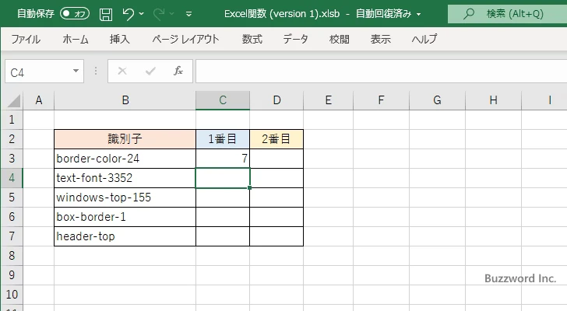Click the 2番目 header cell
567x311 pixels.
click(276, 139)
